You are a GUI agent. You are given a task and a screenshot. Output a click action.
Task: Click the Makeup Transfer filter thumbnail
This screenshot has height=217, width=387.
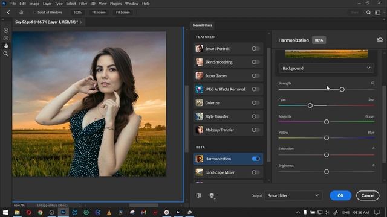[199, 130]
